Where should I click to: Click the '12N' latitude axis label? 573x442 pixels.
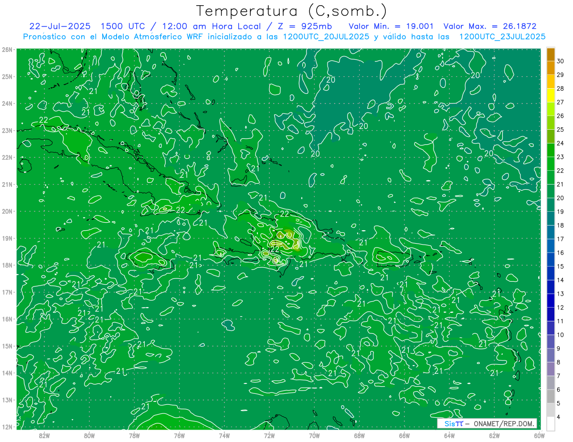(x=7, y=427)
